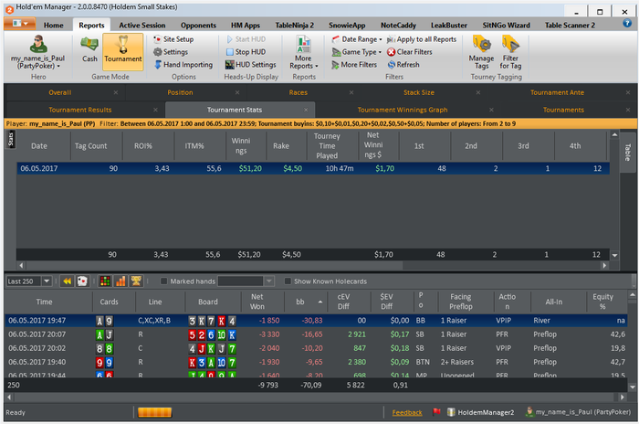Screen dimensions: 639x424
Task: Click the trophy icon in hands toolbar
Action: (x=136, y=281)
